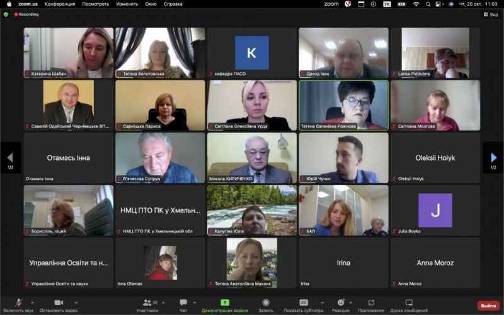The image size is (504, 315).
Task: Click the Wi-Fi icon in macOS menu bar
Action: tap(416, 4)
